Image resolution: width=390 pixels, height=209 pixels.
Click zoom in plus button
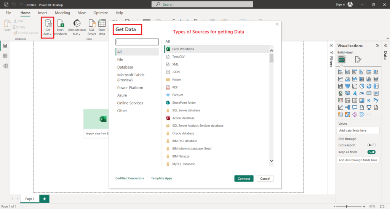[x=364, y=206]
